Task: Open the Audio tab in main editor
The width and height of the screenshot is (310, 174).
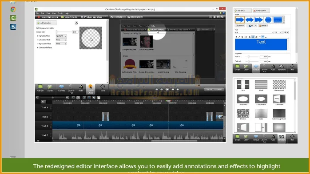Action: 81,88
